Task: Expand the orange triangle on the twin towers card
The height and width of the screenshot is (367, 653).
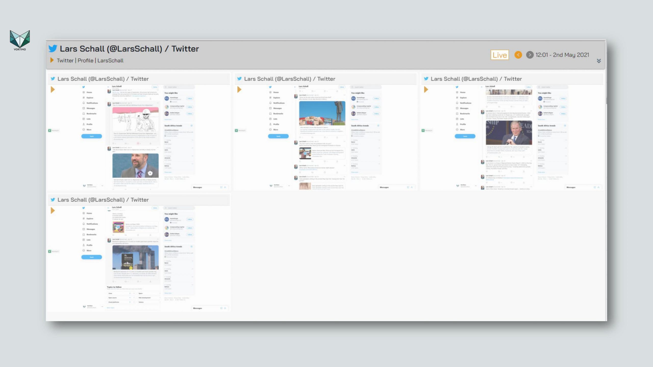Action: (53, 211)
